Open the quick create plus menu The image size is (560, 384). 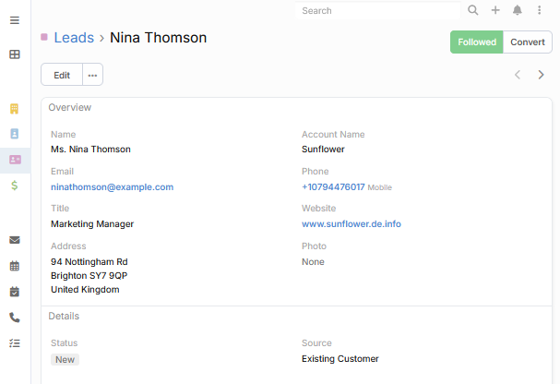[x=495, y=11]
